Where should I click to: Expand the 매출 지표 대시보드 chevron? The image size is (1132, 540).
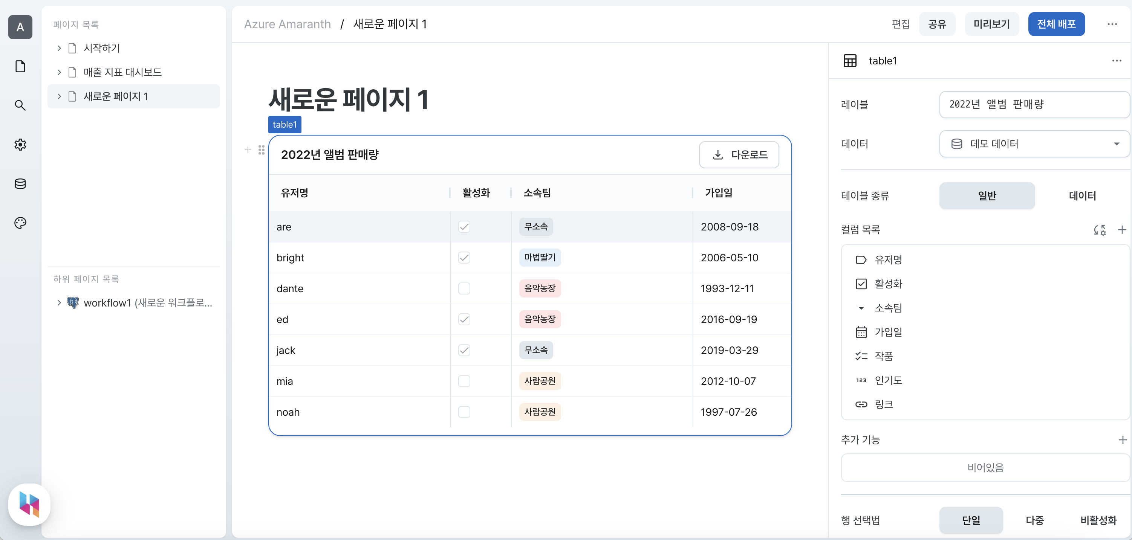(59, 72)
